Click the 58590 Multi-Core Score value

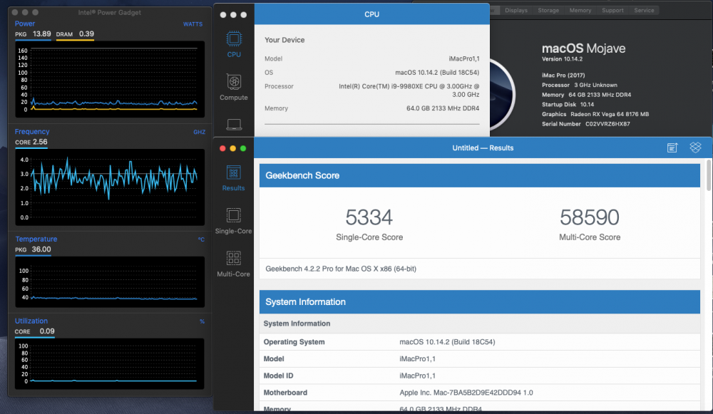click(x=590, y=217)
